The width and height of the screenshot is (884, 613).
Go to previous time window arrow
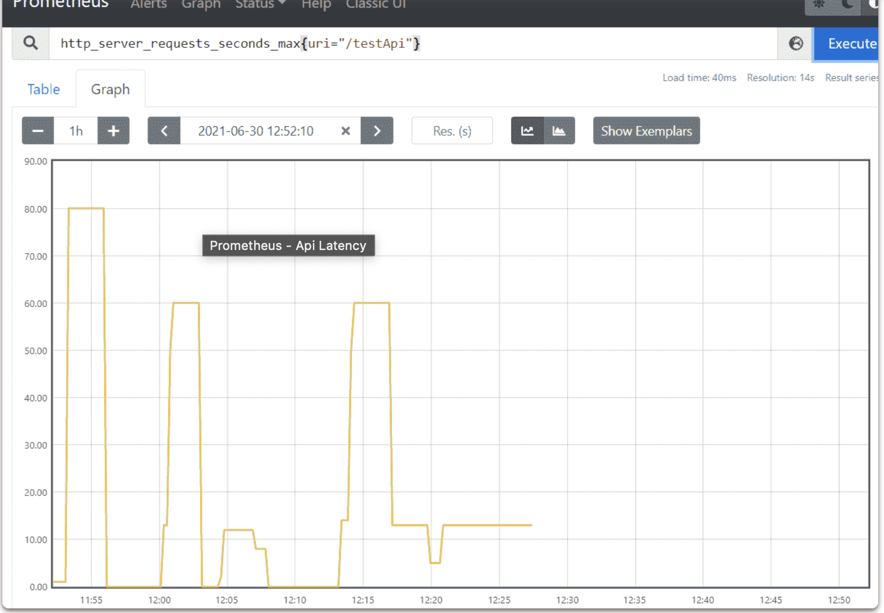coord(164,131)
